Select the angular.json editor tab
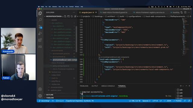 (x=87, y=12)
